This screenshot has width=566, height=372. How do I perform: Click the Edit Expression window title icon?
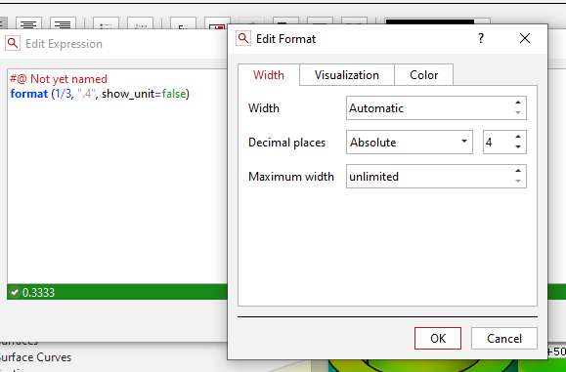pyautogui.click(x=13, y=43)
